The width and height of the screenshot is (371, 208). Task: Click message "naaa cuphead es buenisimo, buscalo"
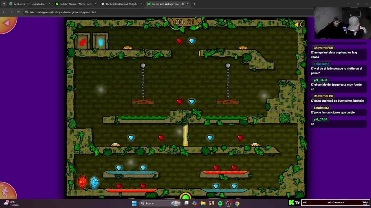337,101
